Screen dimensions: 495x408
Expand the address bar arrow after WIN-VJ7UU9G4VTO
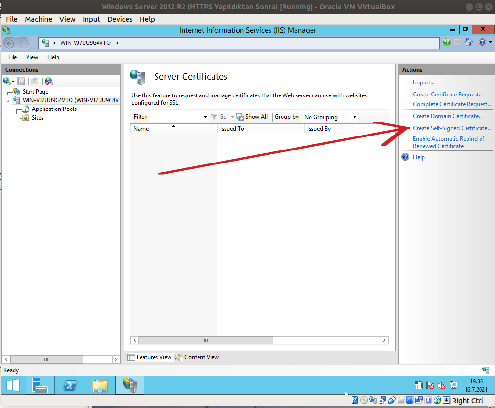click(117, 43)
